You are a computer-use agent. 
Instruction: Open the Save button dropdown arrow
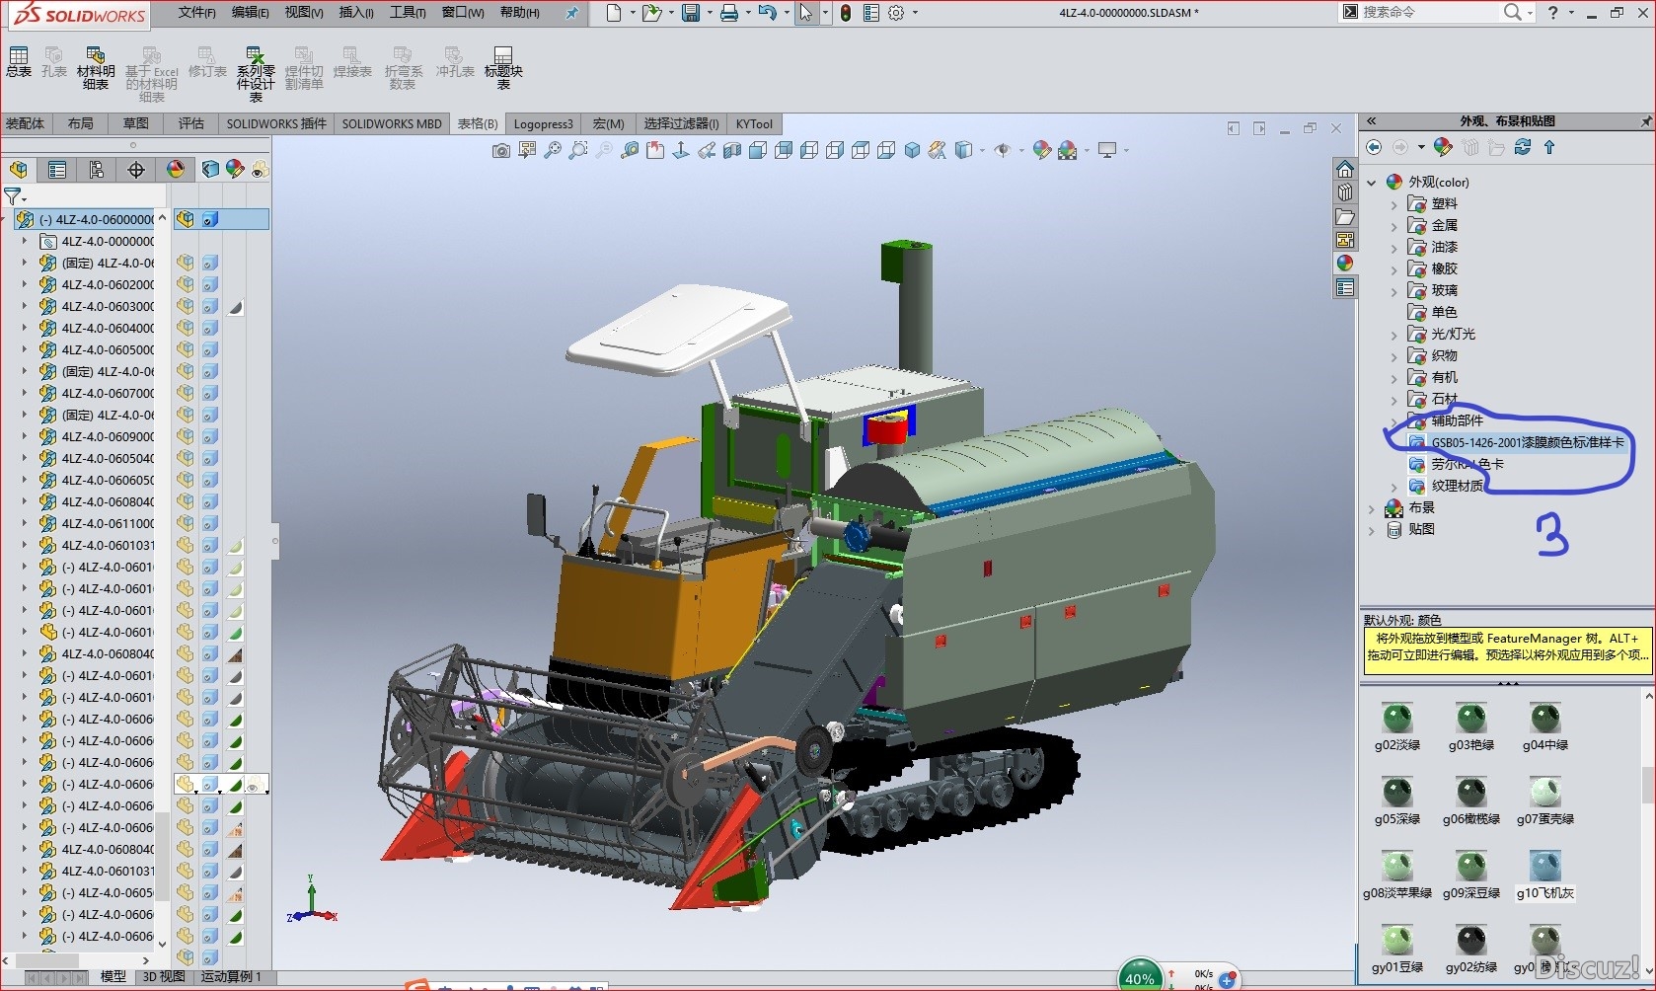(710, 13)
